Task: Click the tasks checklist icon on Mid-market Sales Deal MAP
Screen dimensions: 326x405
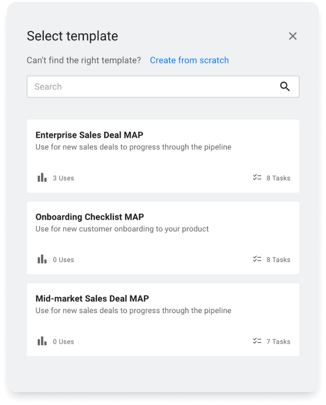Action: [x=257, y=341]
